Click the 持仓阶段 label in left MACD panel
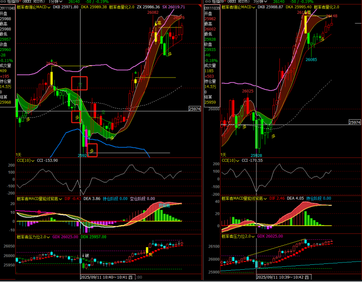 coord(113,199)
